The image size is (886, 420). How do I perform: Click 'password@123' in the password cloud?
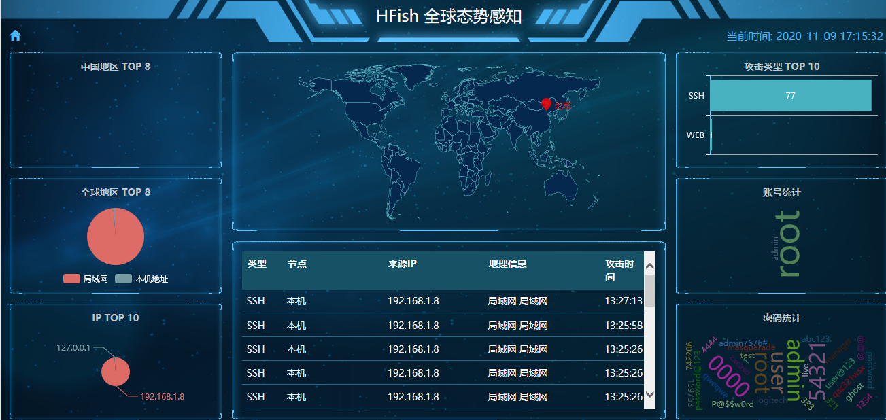(x=698, y=380)
